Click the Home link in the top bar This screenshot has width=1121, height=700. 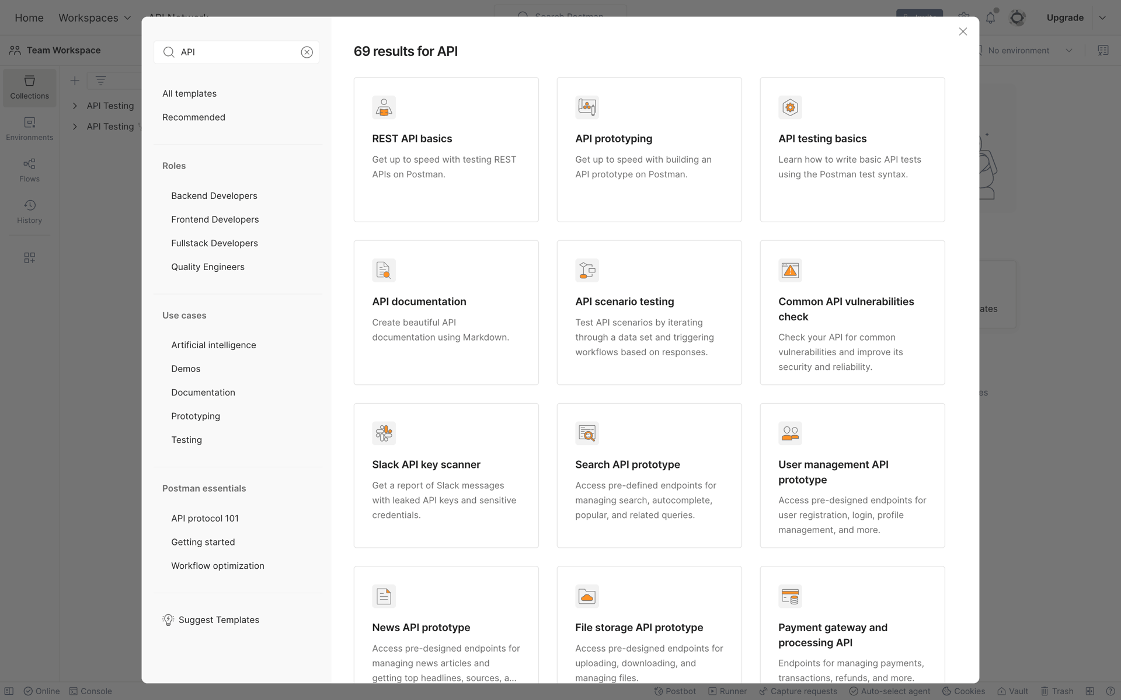point(29,17)
